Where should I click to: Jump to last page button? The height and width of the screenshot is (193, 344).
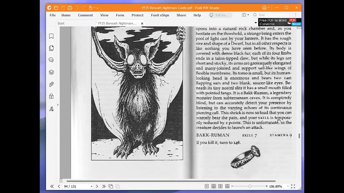104,186
